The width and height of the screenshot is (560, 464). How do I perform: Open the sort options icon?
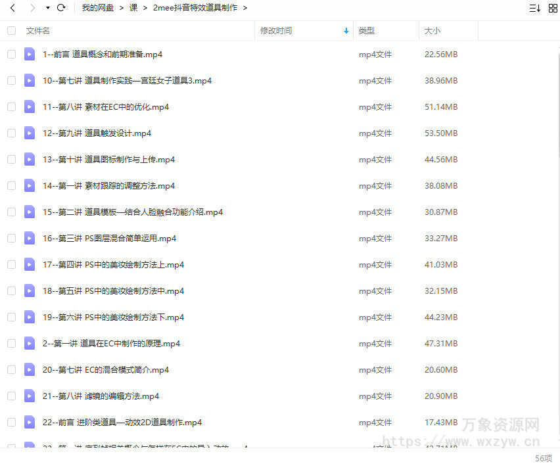click(535, 7)
